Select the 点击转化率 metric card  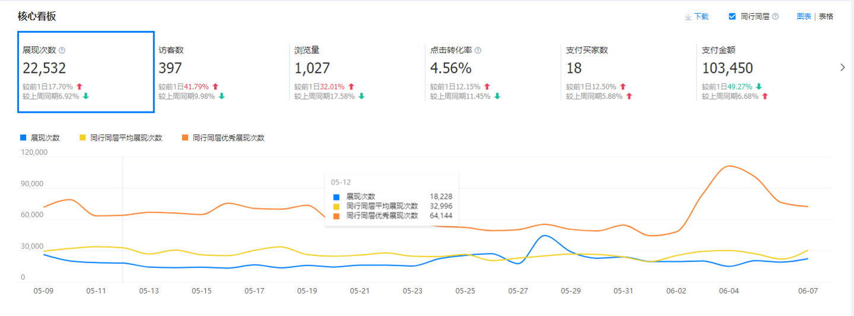pos(492,71)
